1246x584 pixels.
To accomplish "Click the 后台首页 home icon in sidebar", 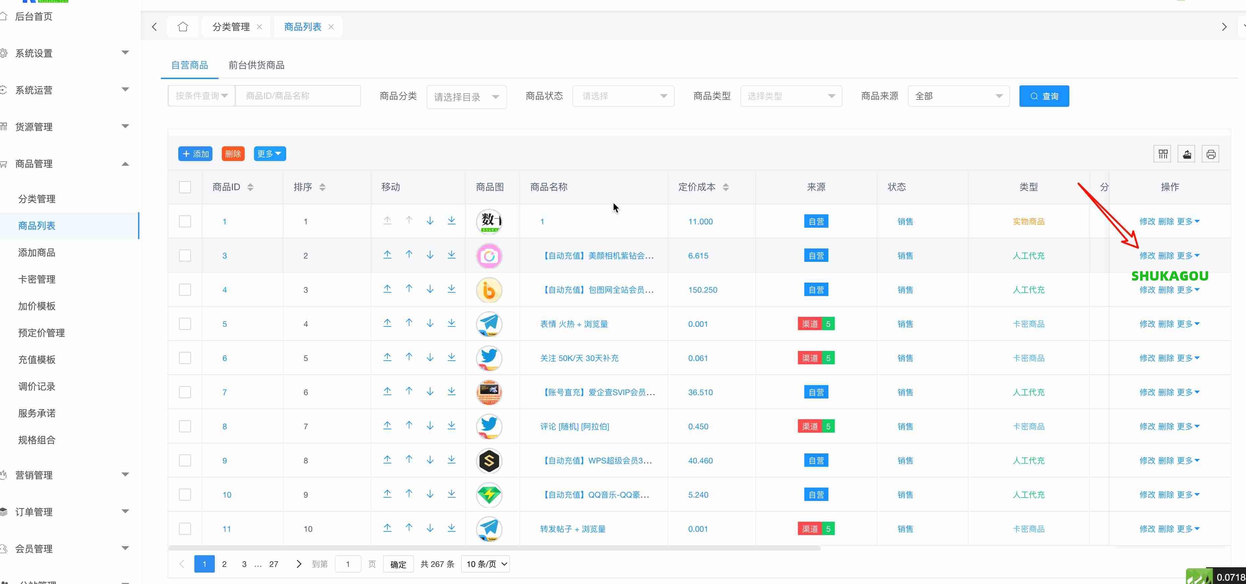I will [5, 16].
